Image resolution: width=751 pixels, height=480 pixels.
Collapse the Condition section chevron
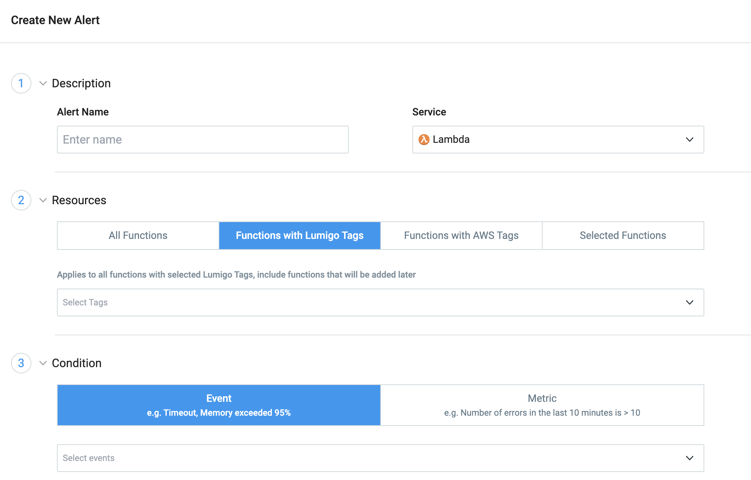point(43,363)
